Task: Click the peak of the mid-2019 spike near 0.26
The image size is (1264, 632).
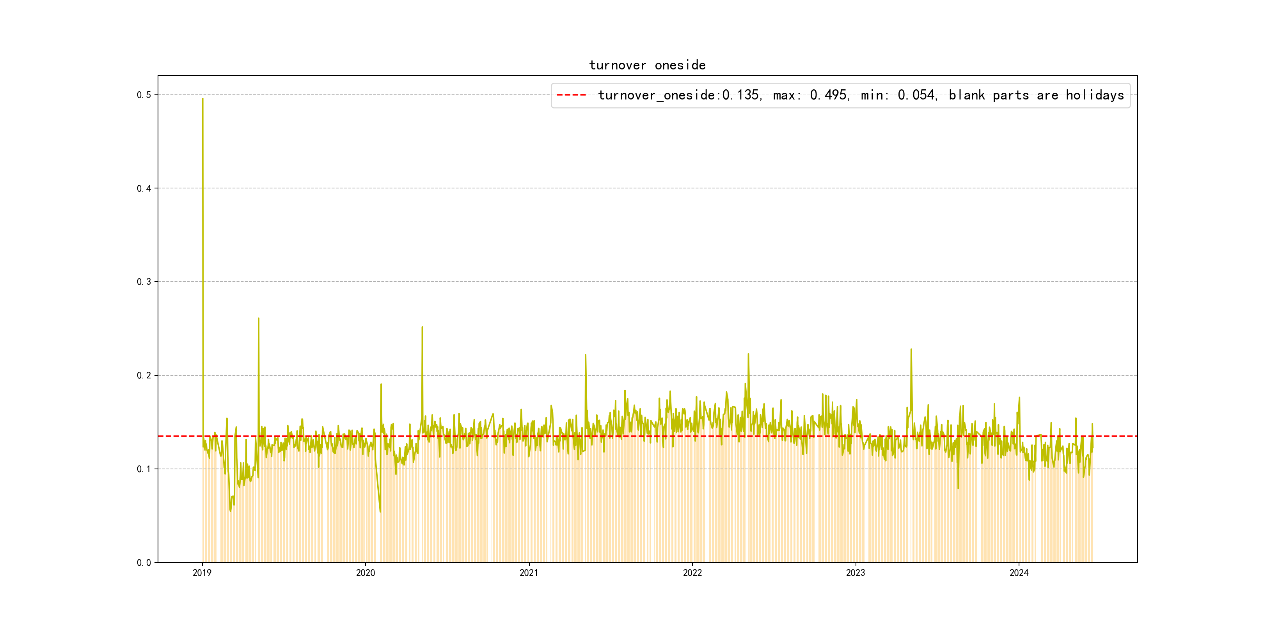Action: tap(259, 318)
